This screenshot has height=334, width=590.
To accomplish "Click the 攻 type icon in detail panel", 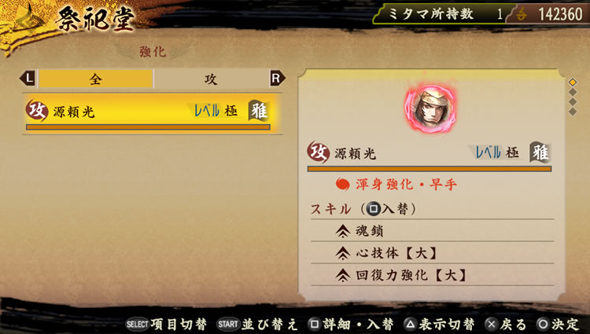I will click(x=319, y=152).
